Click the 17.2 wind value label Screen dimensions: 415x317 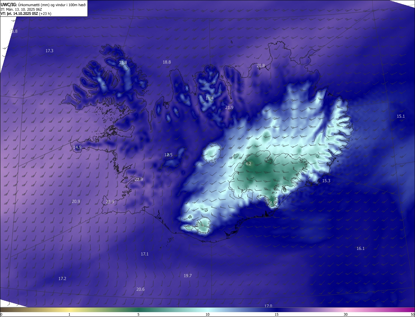(x=62, y=279)
